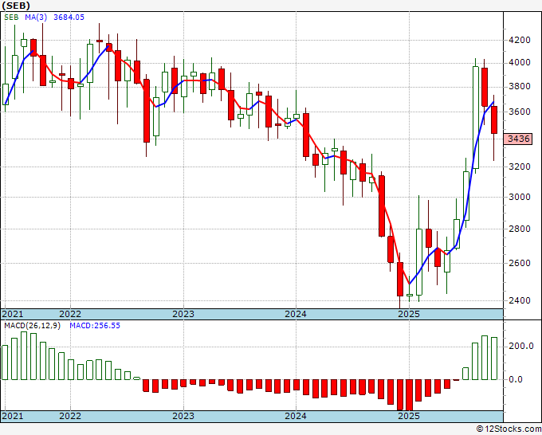Click the 2022 label on price chart timeline
Viewport: 542px width, 435px height.
pyautogui.click(x=70, y=314)
